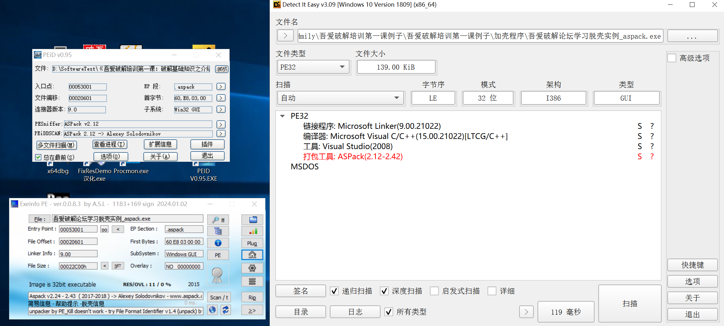Click the magnifier search icon in Exeinfo PE

(x=218, y=220)
